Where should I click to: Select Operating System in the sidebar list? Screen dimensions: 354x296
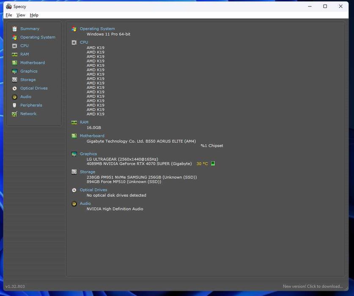38,37
